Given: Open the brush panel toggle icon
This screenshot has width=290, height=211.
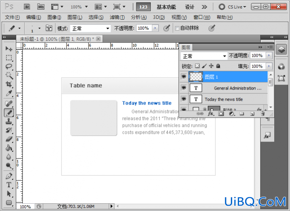Looking at the screenshot, I should tap(49, 28).
